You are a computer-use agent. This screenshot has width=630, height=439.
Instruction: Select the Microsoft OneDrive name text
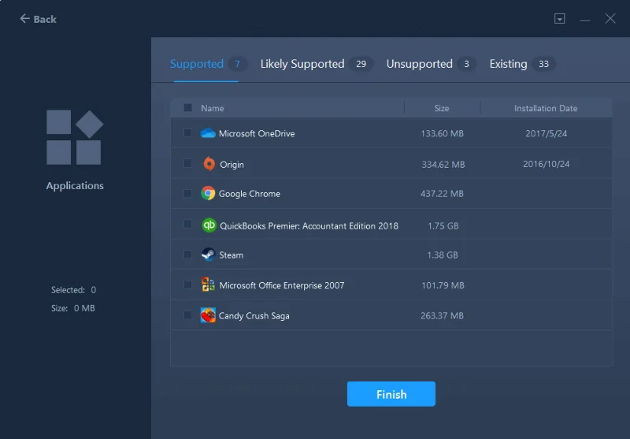[x=257, y=133]
